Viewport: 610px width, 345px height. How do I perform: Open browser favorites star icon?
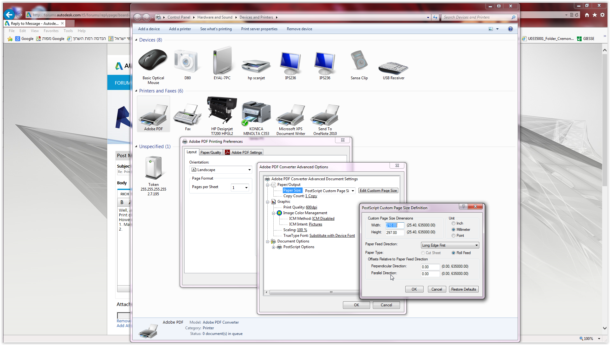595,15
